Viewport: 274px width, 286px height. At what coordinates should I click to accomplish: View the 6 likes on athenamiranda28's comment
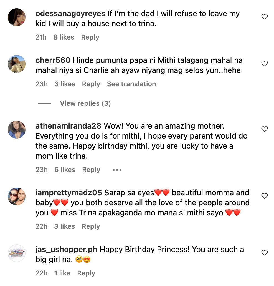click(65, 170)
